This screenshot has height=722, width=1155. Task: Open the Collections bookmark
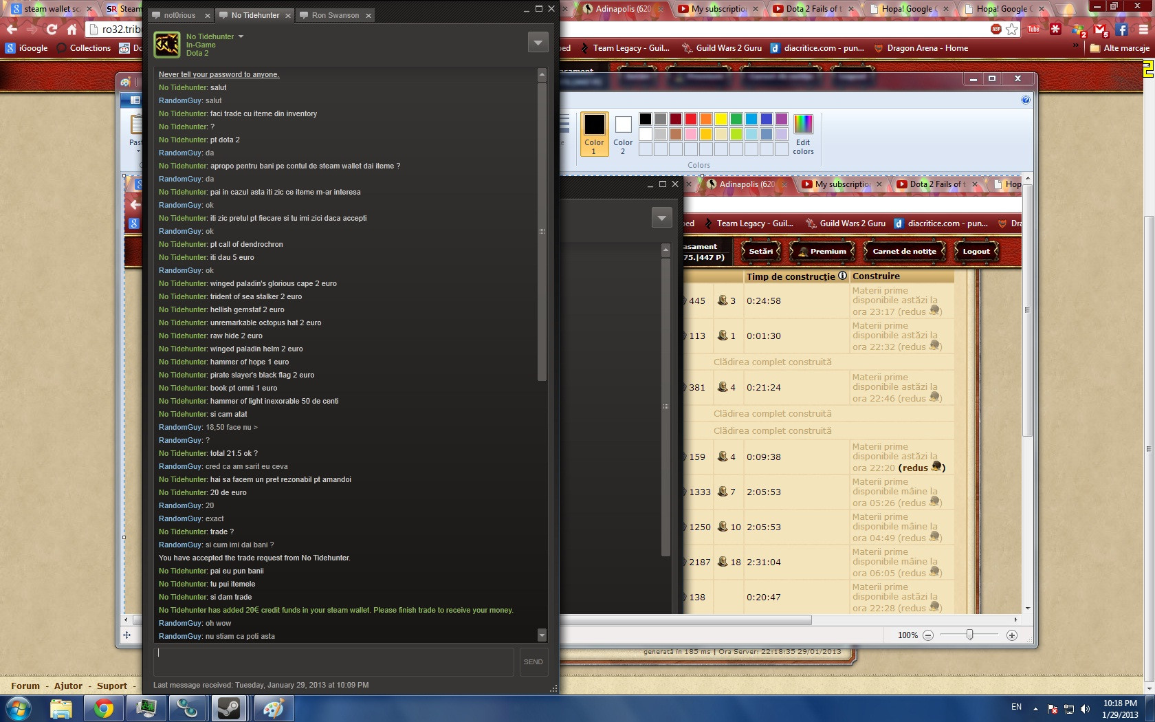pos(84,48)
